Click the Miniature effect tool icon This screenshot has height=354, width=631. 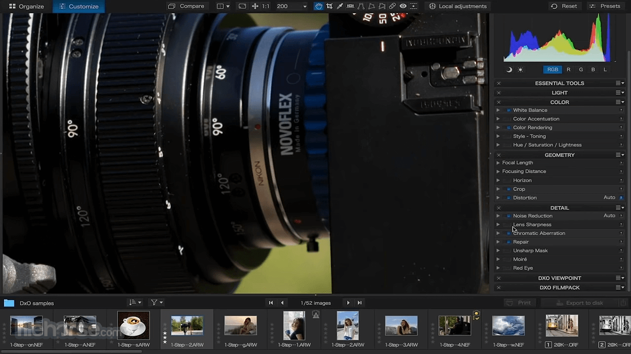coord(413,6)
